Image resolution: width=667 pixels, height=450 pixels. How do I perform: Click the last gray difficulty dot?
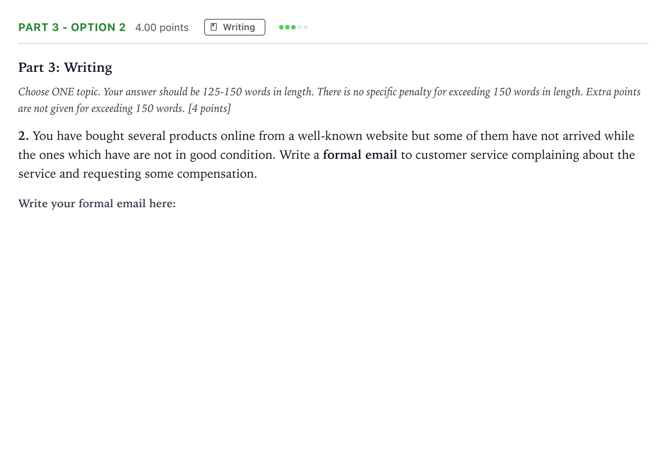(306, 27)
